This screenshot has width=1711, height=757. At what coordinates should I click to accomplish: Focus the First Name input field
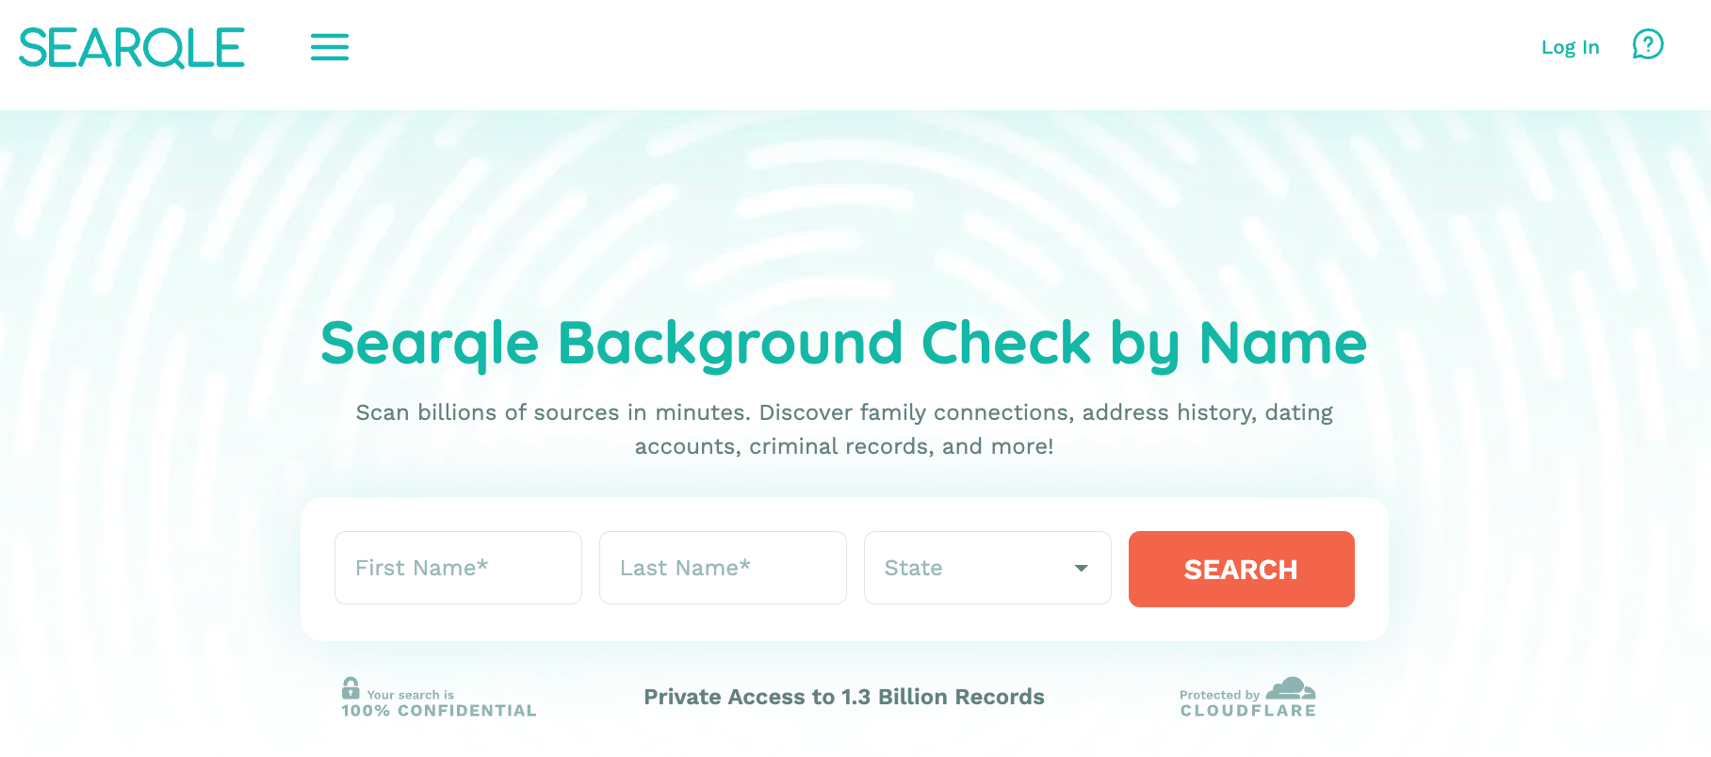pyautogui.click(x=458, y=568)
